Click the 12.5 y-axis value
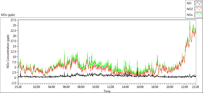 click(13, 52)
